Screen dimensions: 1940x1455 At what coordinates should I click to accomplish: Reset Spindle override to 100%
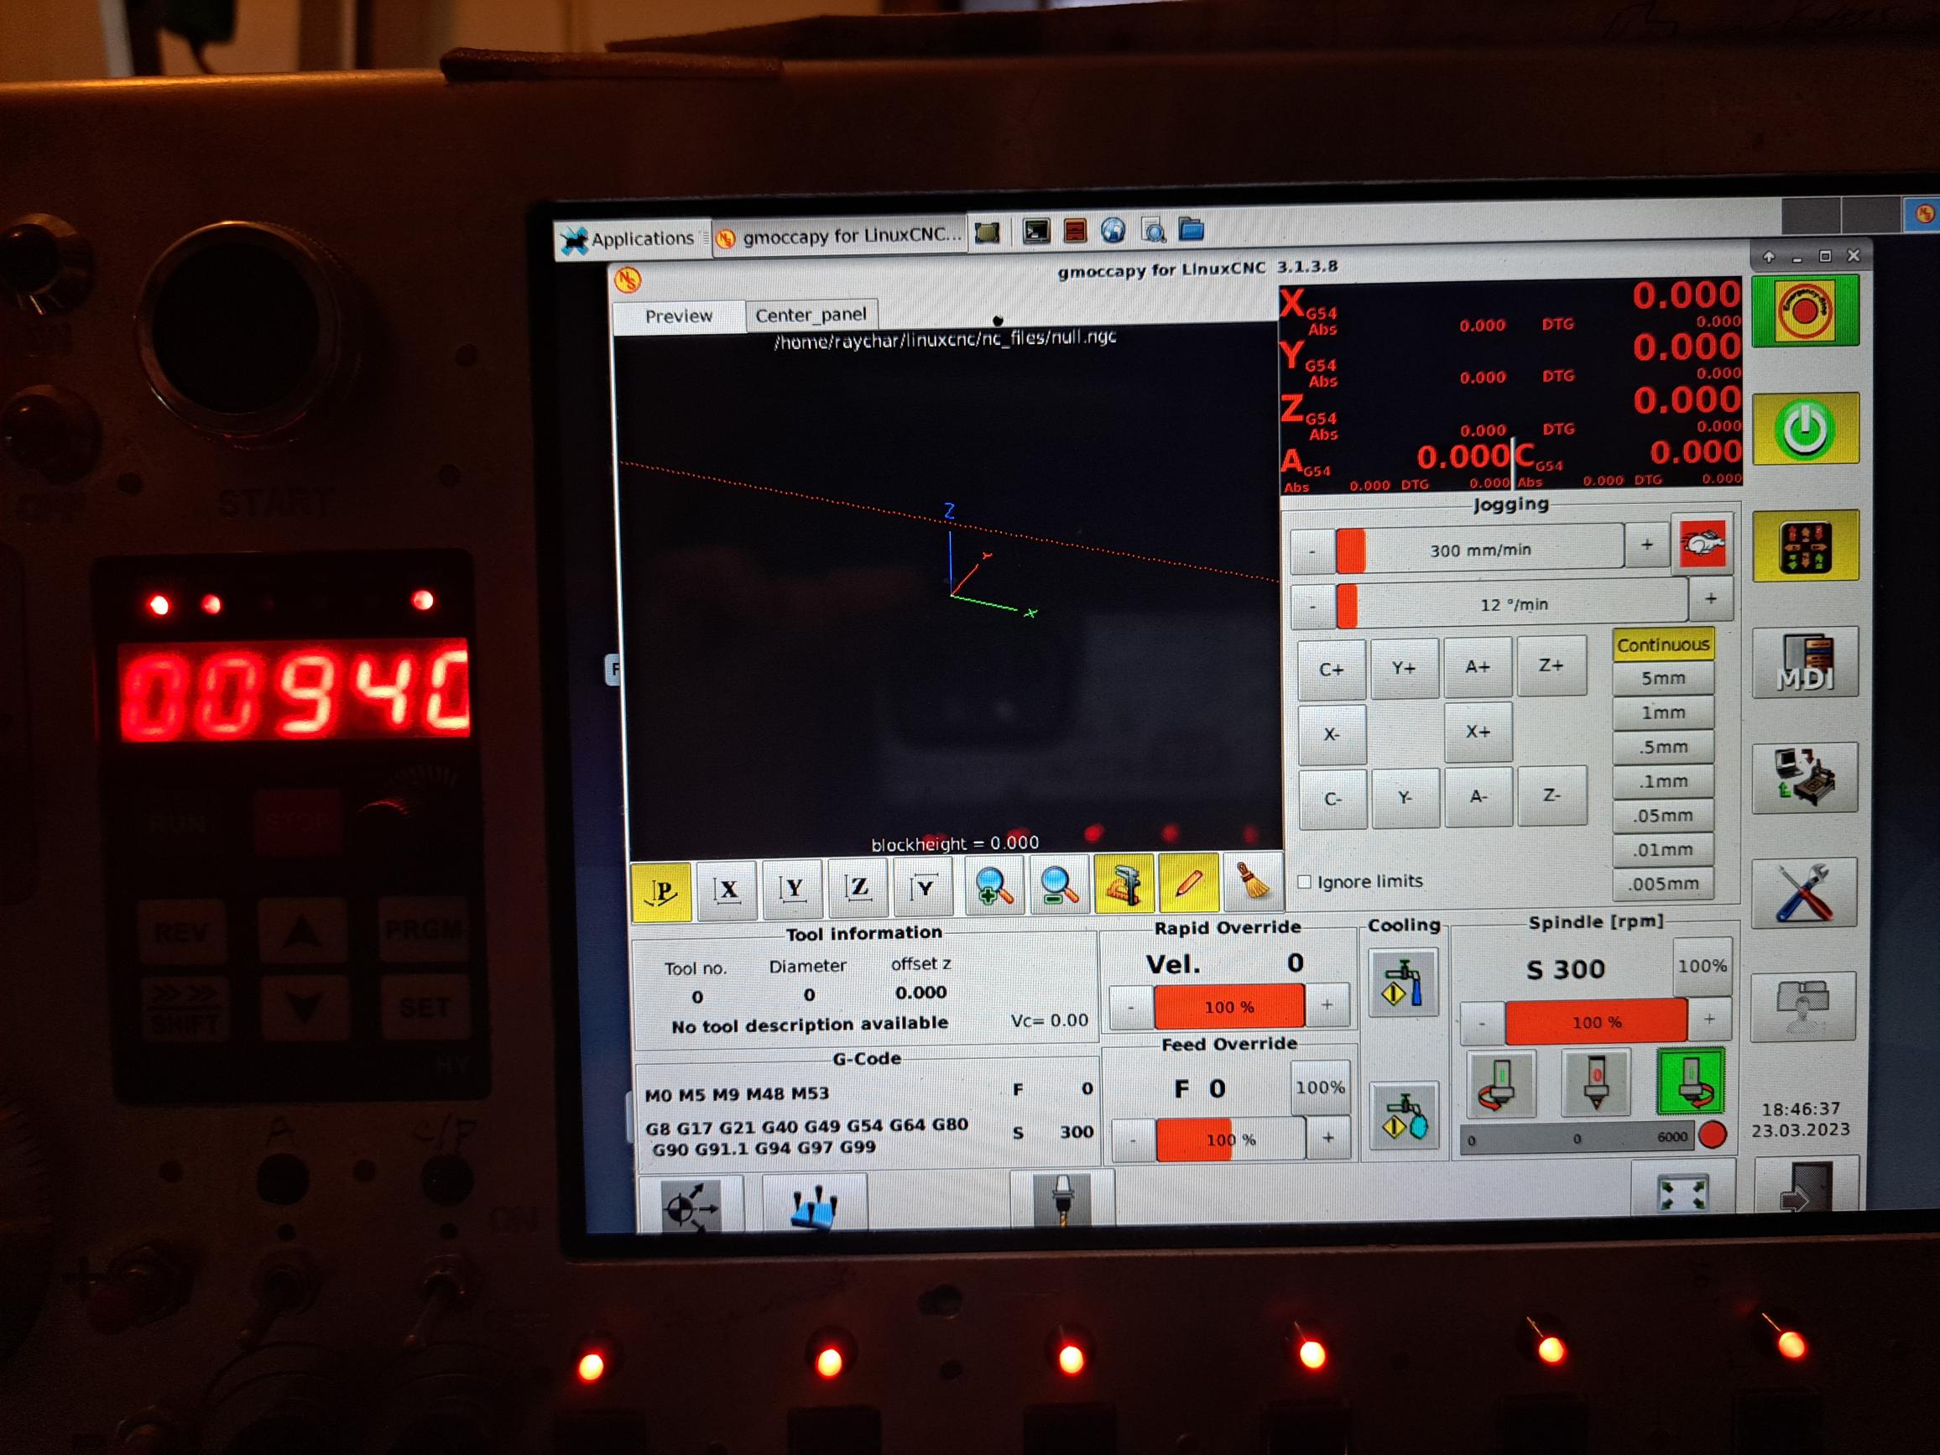(1702, 966)
